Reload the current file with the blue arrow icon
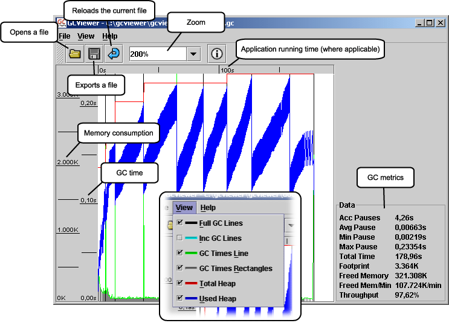 (x=114, y=54)
